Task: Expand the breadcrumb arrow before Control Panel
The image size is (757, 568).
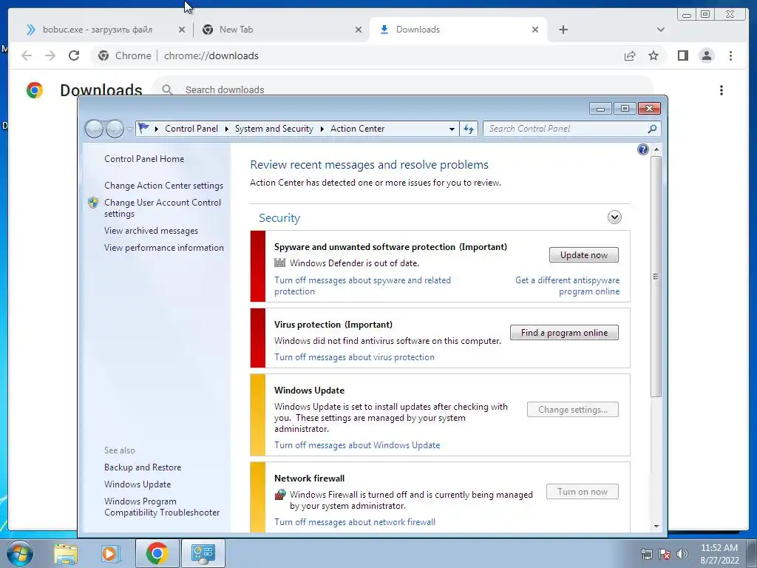Action: [x=157, y=129]
